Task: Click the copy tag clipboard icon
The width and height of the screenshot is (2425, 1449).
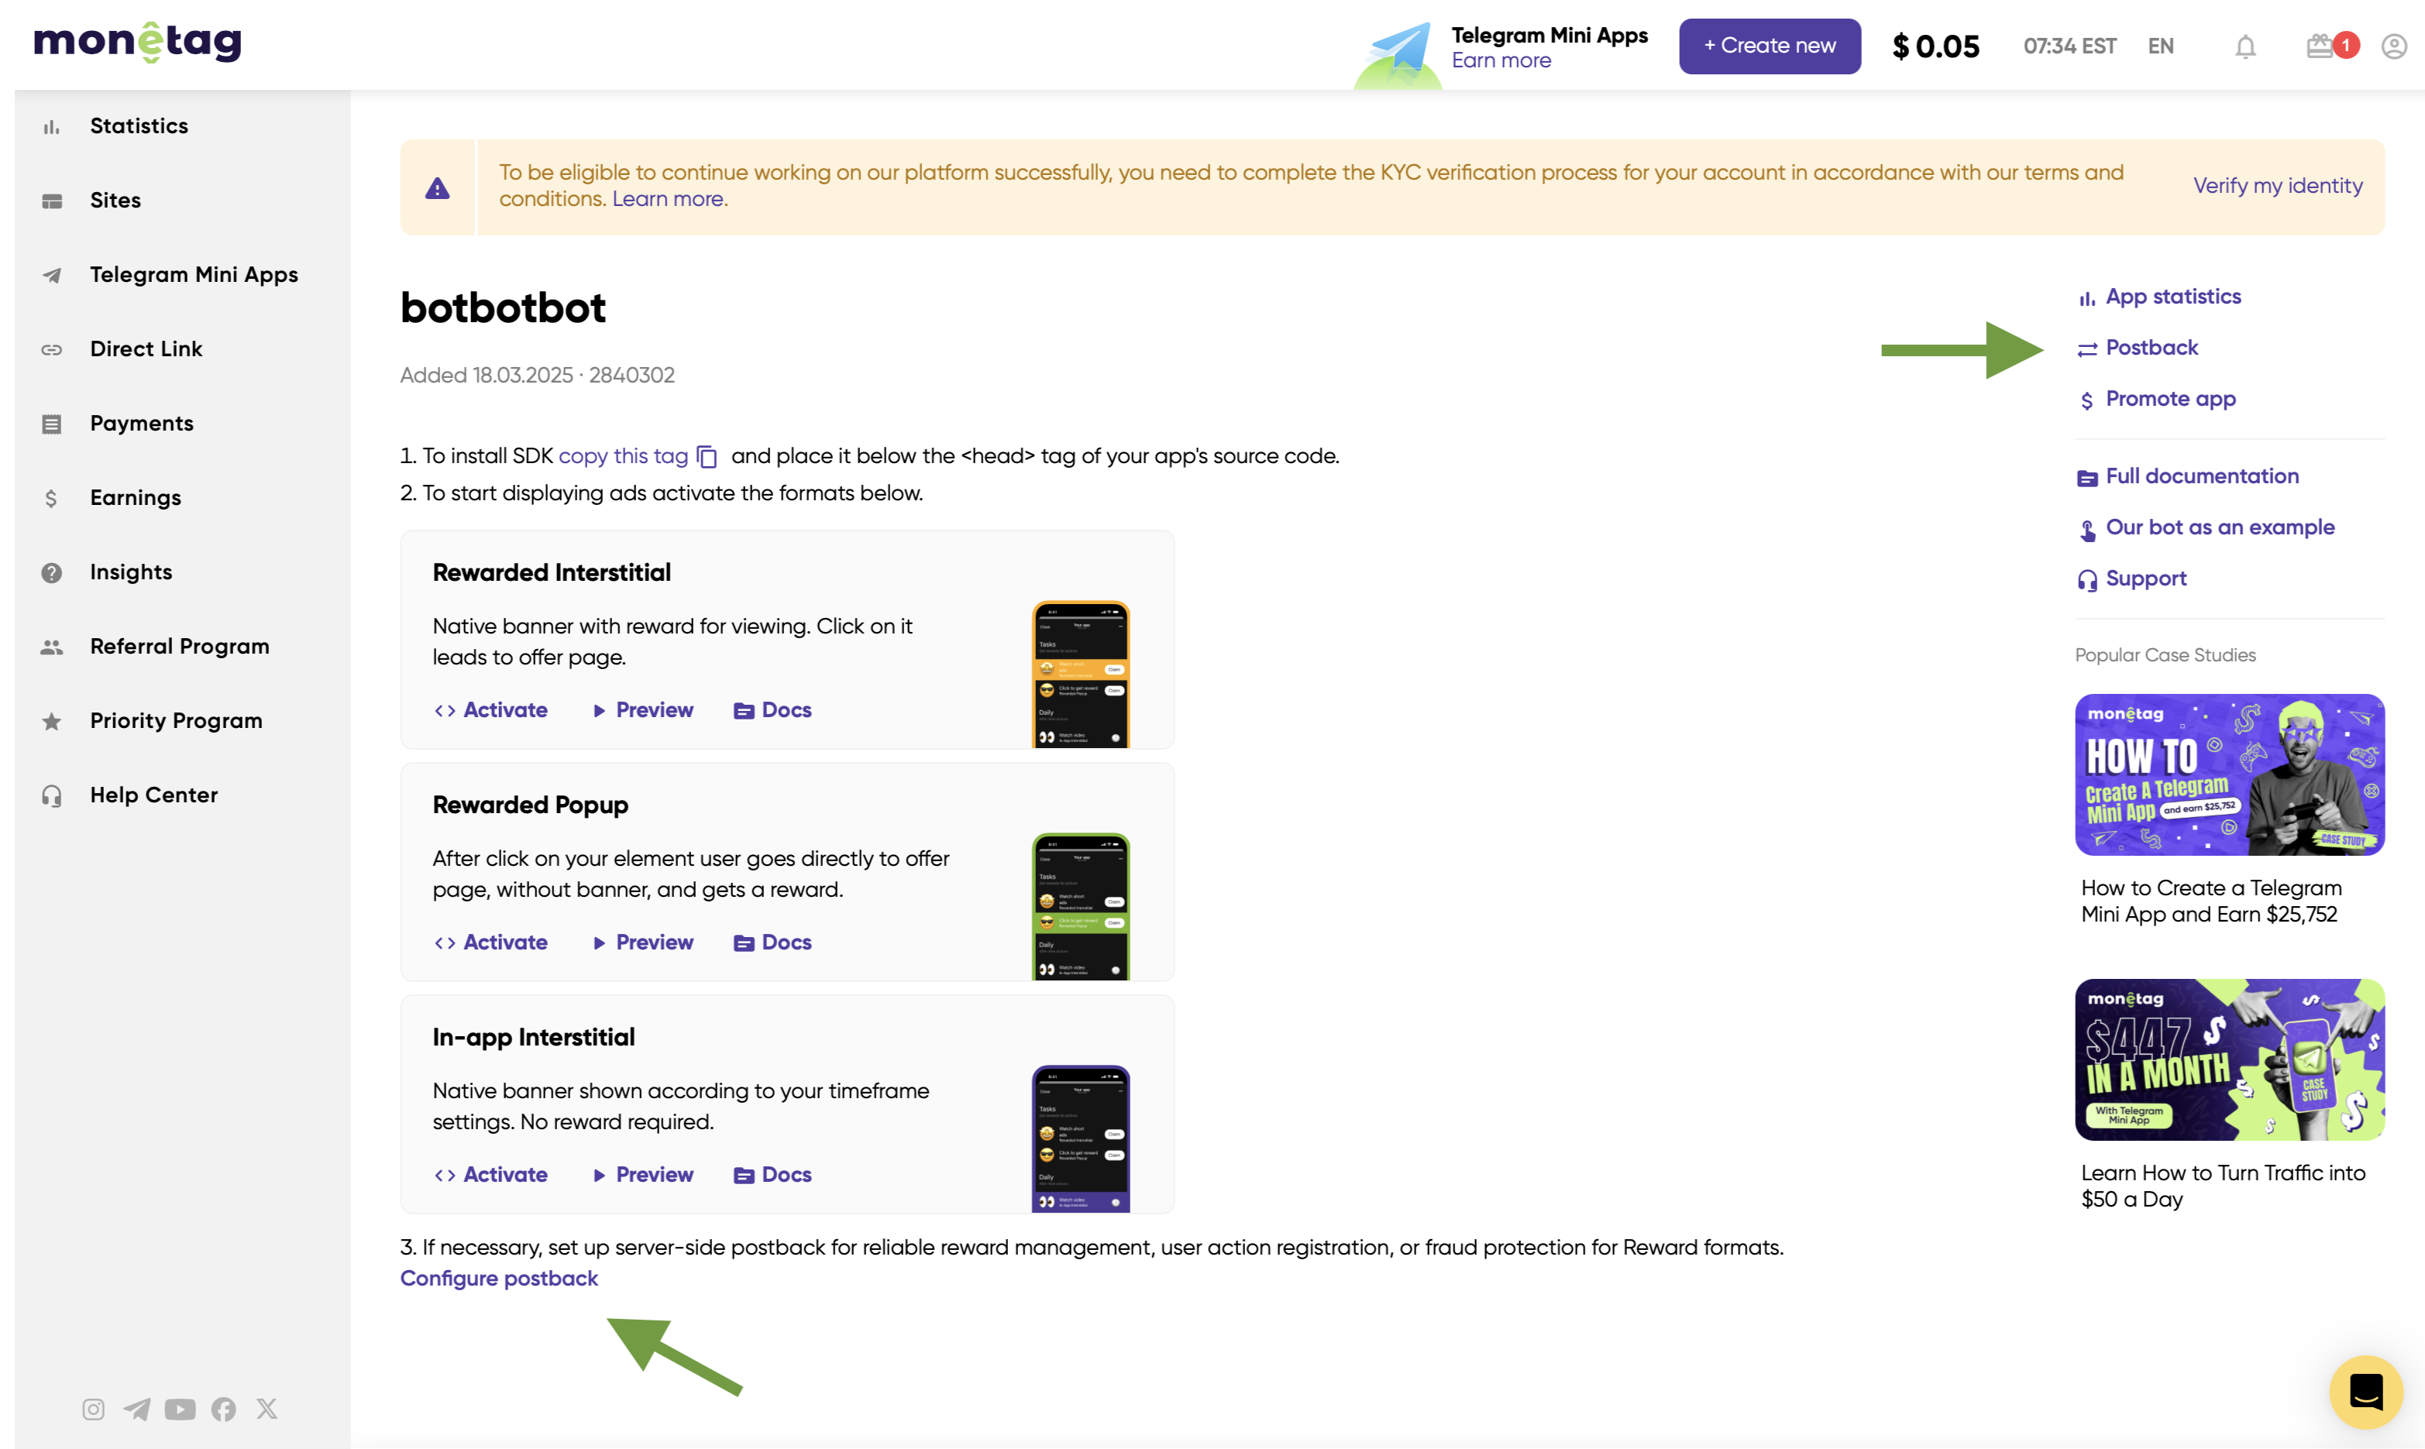Action: (707, 456)
